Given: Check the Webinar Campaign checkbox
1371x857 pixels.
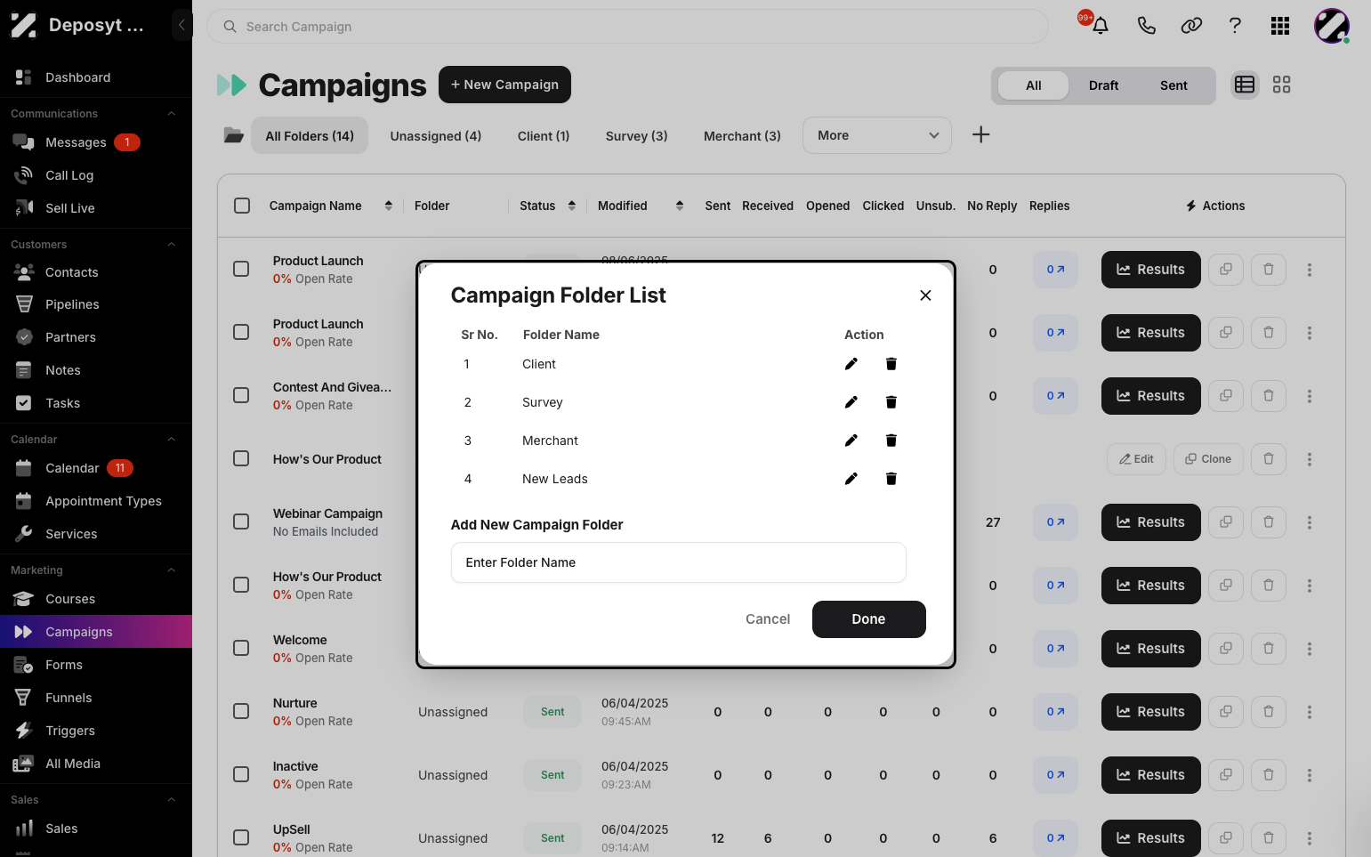Looking at the screenshot, I should [x=241, y=521].
